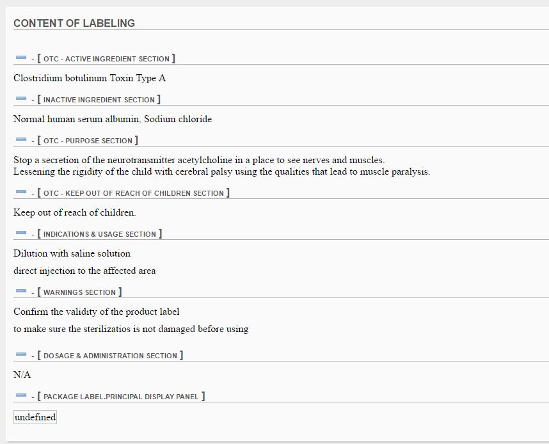Click the undefined image placeholder box
This screenshot has height=444, width=549.
coord(35,417)
